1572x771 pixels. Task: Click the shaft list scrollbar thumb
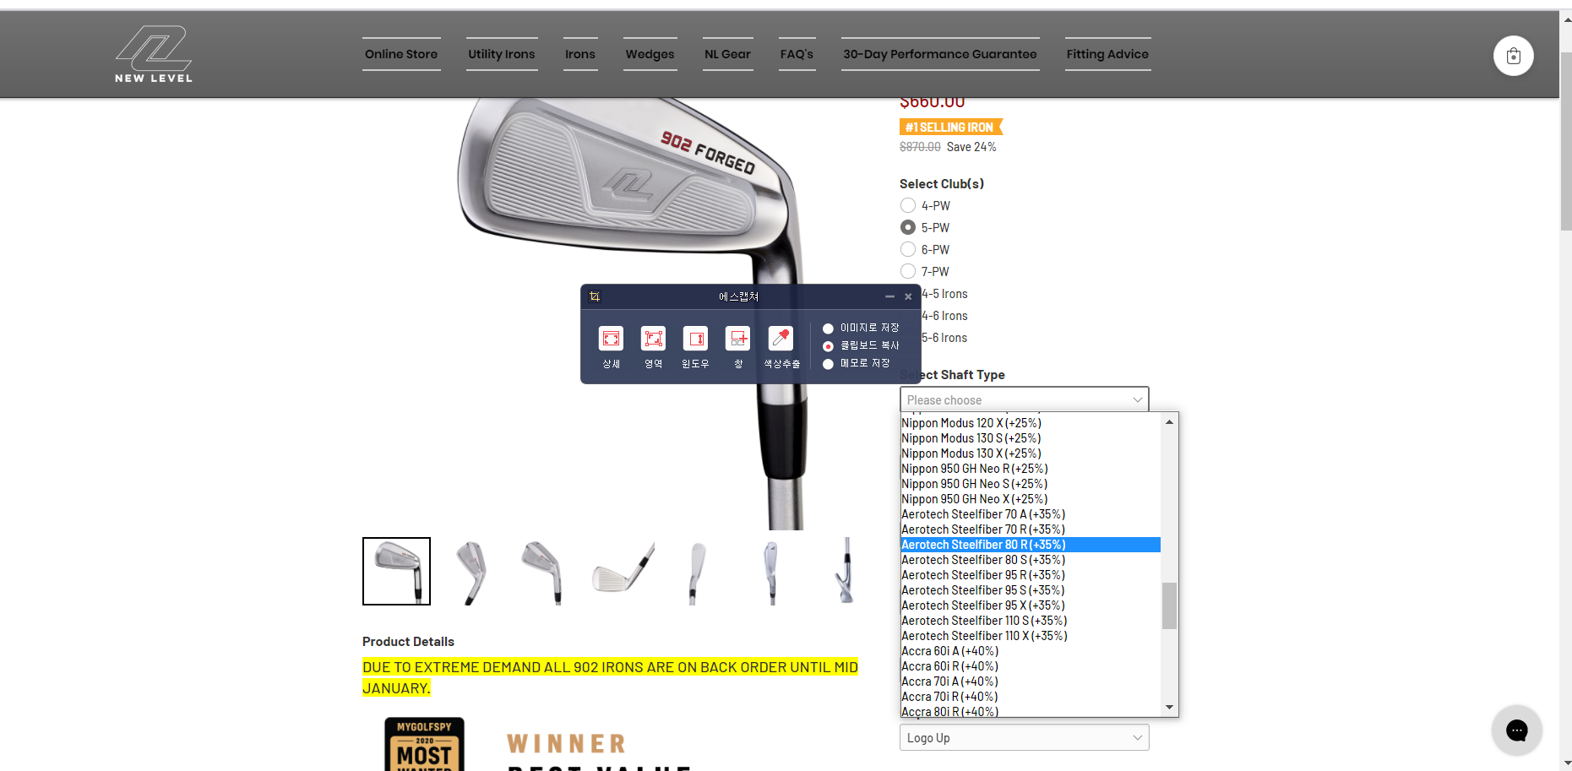pyautogui.click(x=1169, y=605)
